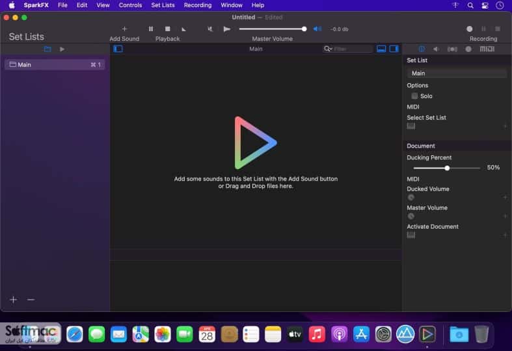512x351 pixels.
Task: Click the -0.0 db volume readout
Action: tap(339, 29)
